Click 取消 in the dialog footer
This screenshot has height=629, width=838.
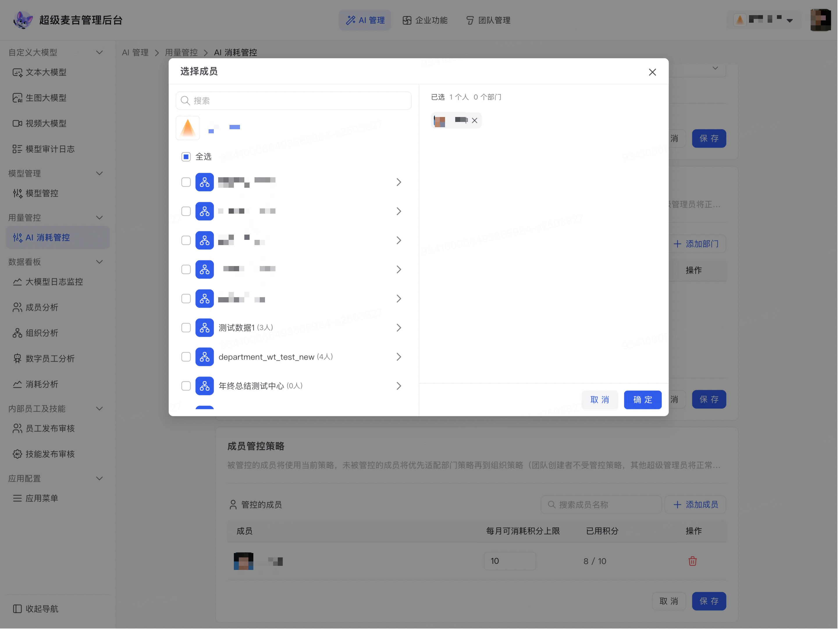[599, 400]
